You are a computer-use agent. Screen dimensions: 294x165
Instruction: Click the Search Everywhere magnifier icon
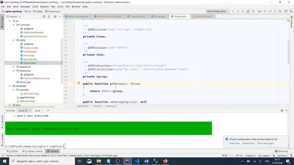point(291,11)
